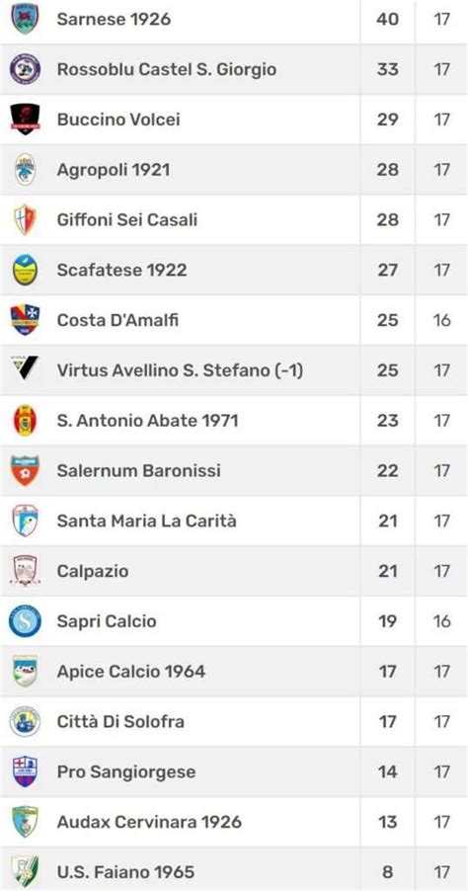
Task: Click the Rossoblu Castel S. Giorgio logo
Action: pyautogui.click(x=25, y=69)
